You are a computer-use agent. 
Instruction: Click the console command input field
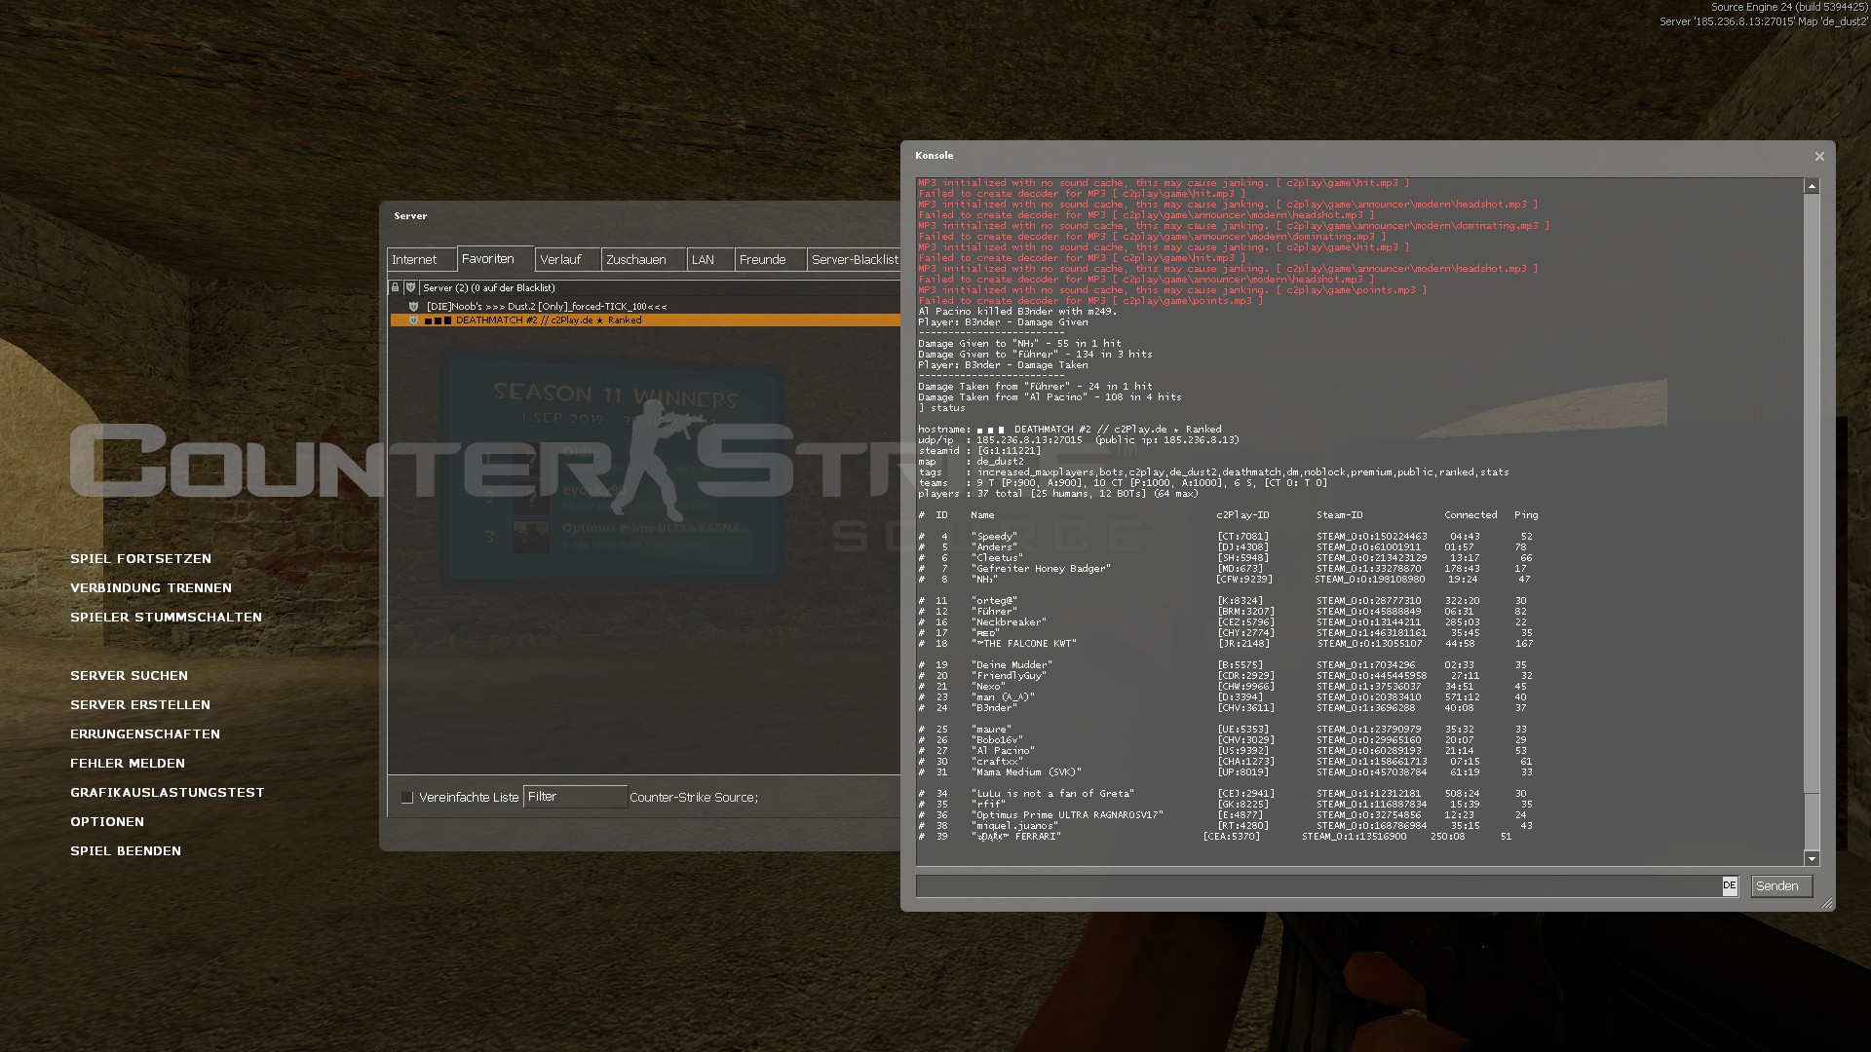pyautogui.click(x=1316, y=886)
